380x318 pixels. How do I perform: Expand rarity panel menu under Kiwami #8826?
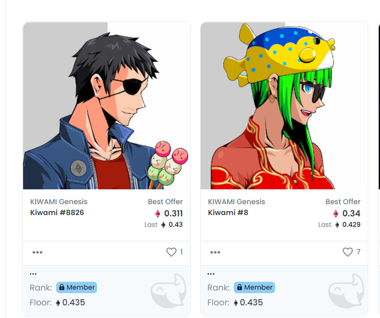click(33, 274)
